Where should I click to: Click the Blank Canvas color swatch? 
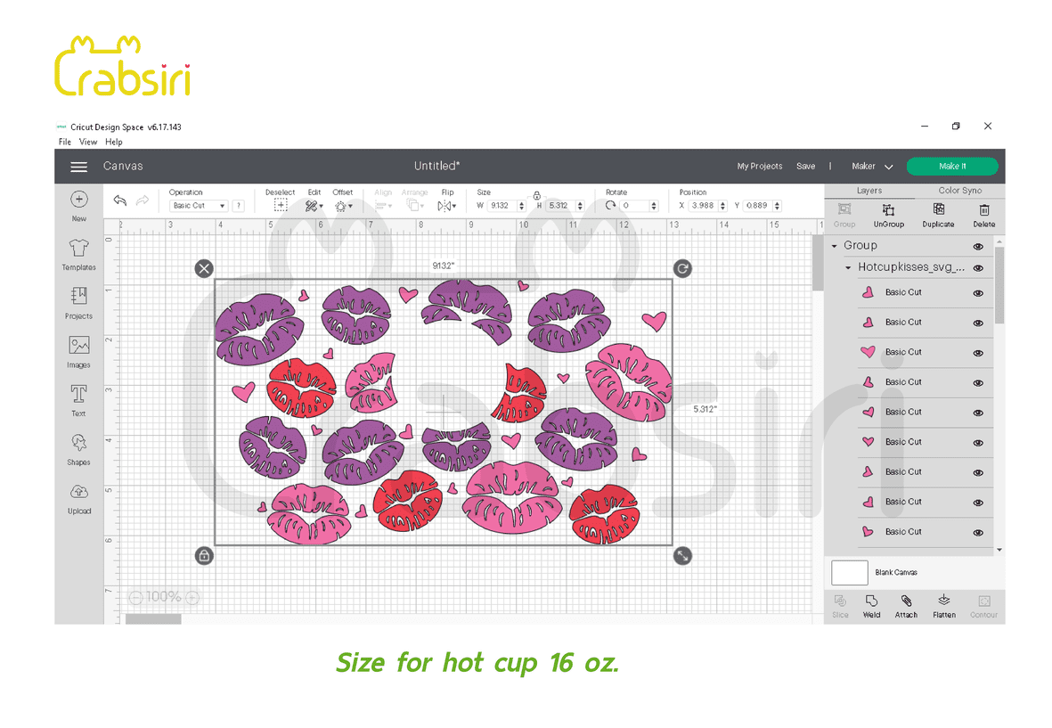click(850, 572)
